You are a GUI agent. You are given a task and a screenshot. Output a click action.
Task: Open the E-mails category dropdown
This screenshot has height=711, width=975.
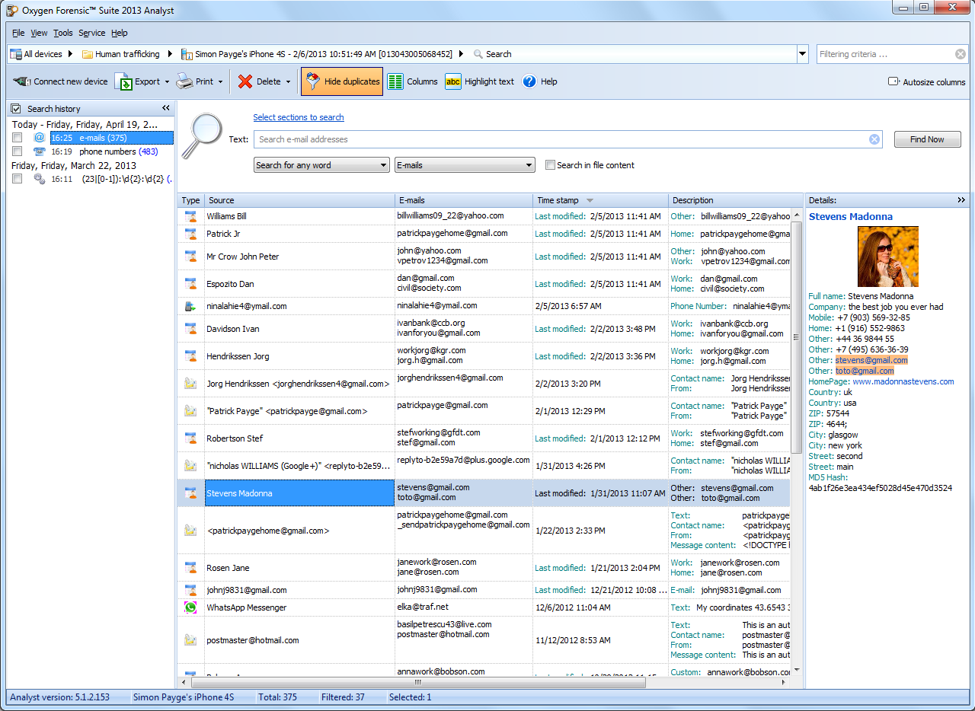(465, 165)
